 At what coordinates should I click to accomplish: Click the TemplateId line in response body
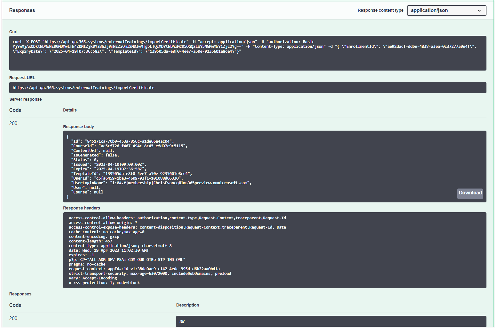coord(131,174)
